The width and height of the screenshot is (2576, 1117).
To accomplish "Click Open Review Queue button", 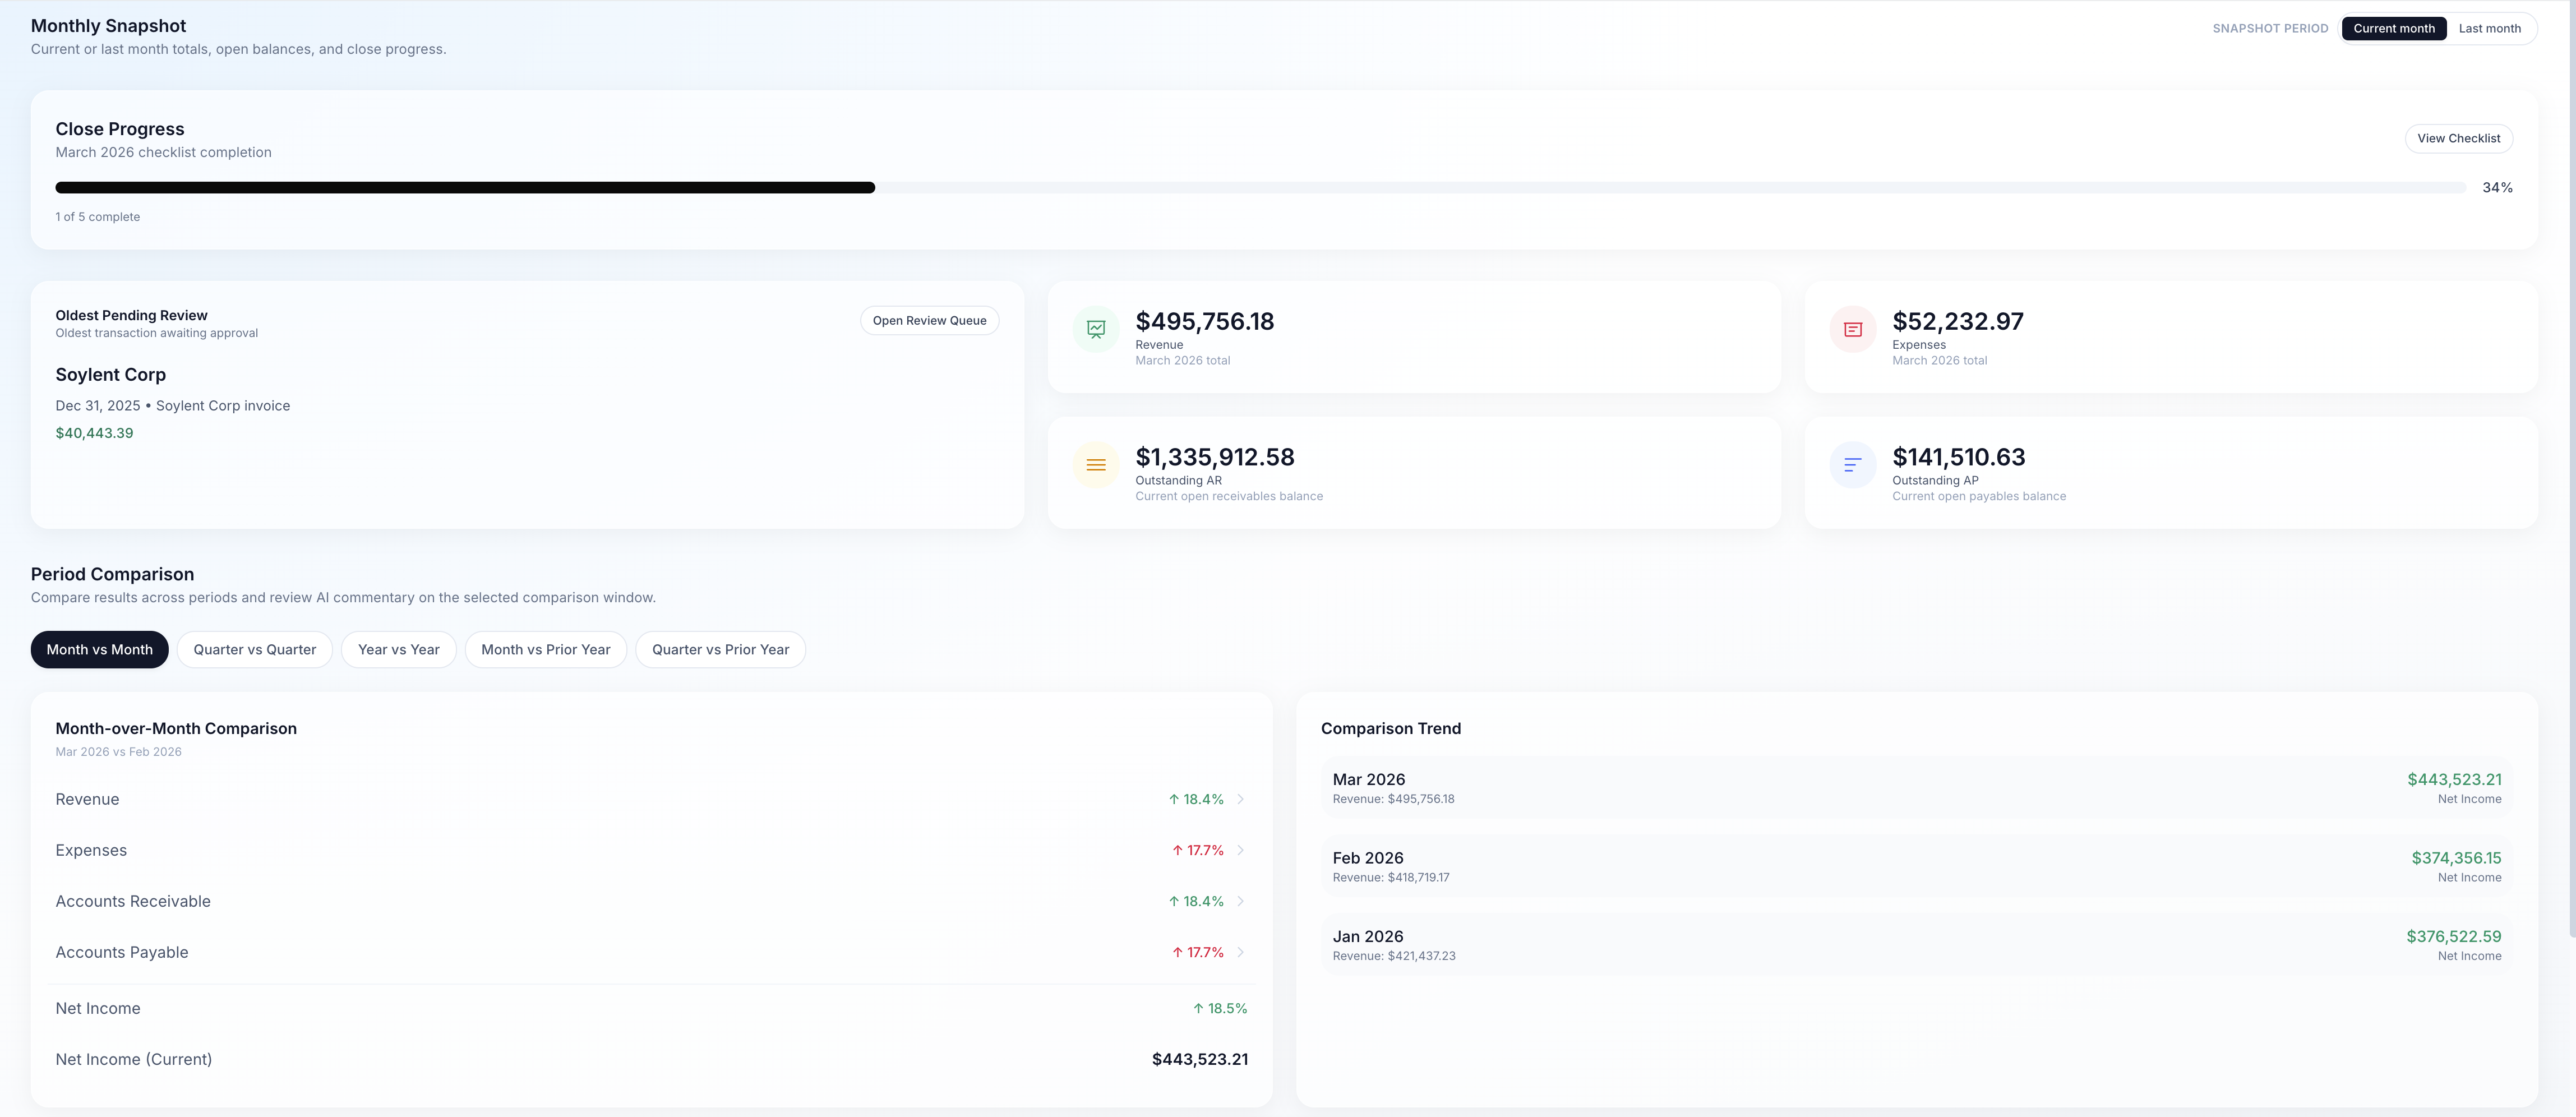I will point(929,320).
